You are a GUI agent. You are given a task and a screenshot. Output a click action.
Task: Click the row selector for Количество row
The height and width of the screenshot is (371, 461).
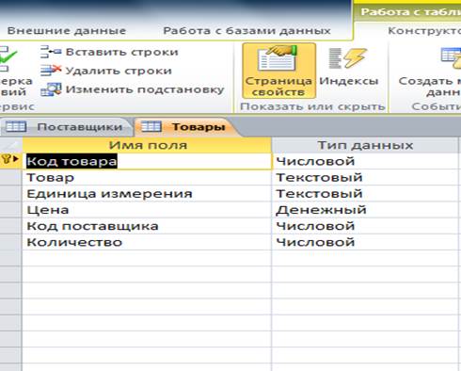[x=11, y=242]
